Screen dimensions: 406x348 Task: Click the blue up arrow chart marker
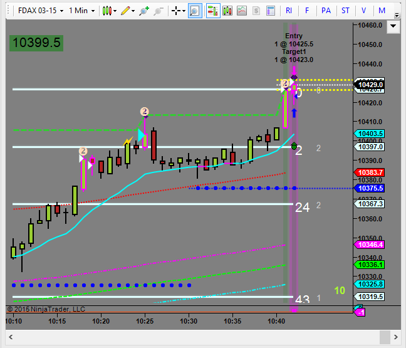[x=294, y=113]
